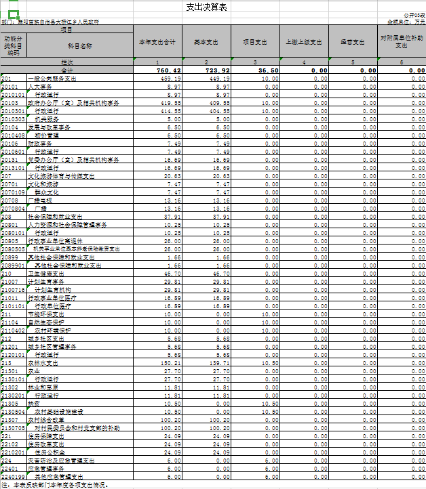Viewport: 426px width, 489px height.
Task: Select the 科目名称 header cell
Action: (79, 45)
